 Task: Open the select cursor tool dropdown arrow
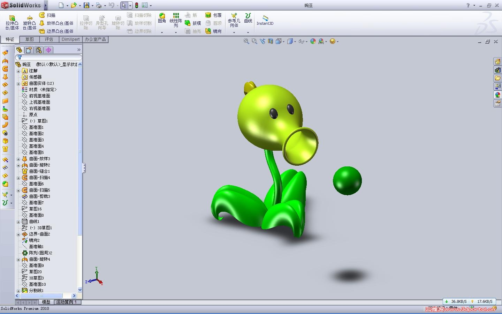(x=130, y=6)
